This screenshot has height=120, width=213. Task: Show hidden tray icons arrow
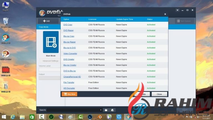tap(183, 117)
